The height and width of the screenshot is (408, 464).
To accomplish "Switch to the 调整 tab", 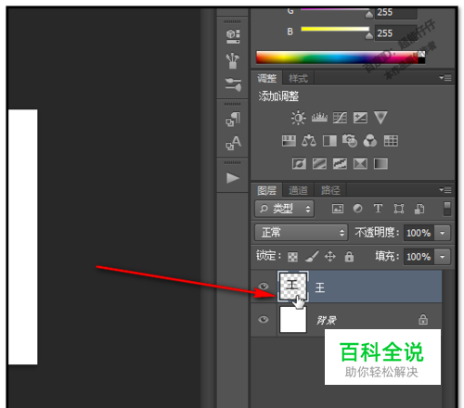I will click(x=266, y=78).
